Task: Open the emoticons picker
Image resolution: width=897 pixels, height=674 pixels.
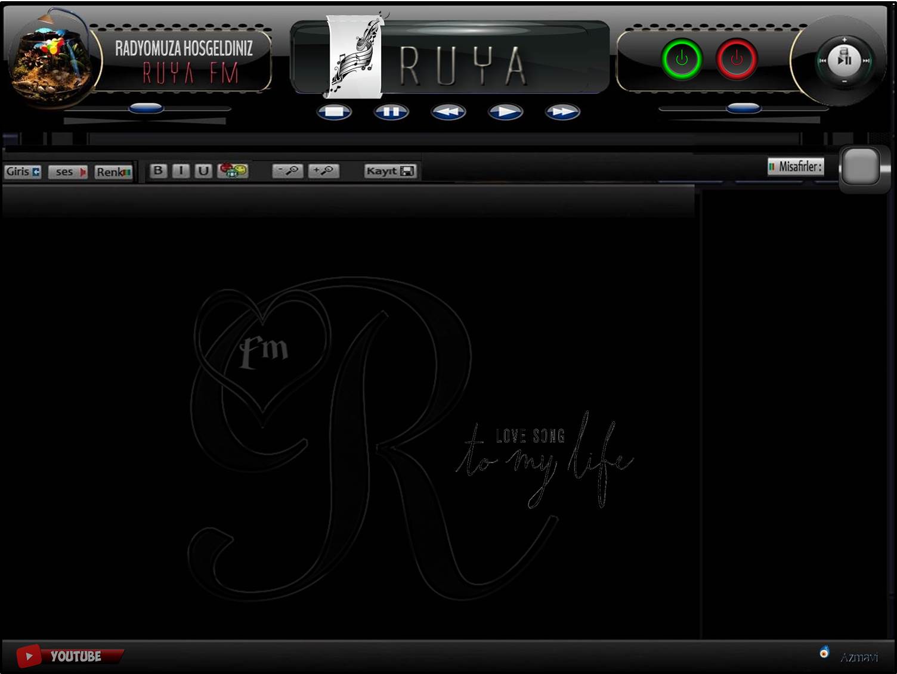Action: [x=233, y=170]
